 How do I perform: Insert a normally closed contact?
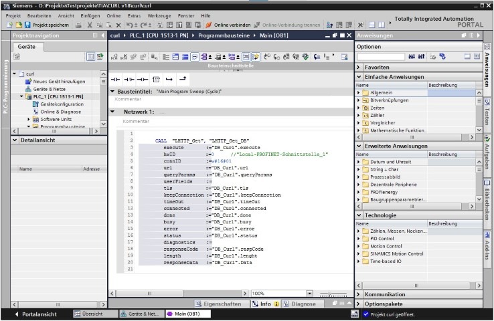(129, 80)
